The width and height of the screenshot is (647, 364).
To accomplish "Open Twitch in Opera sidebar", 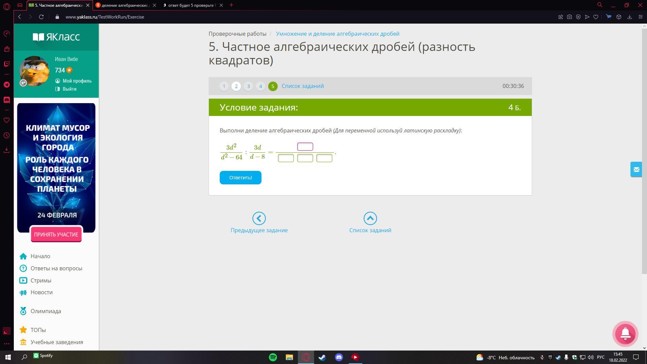I will tap(6, 64).
